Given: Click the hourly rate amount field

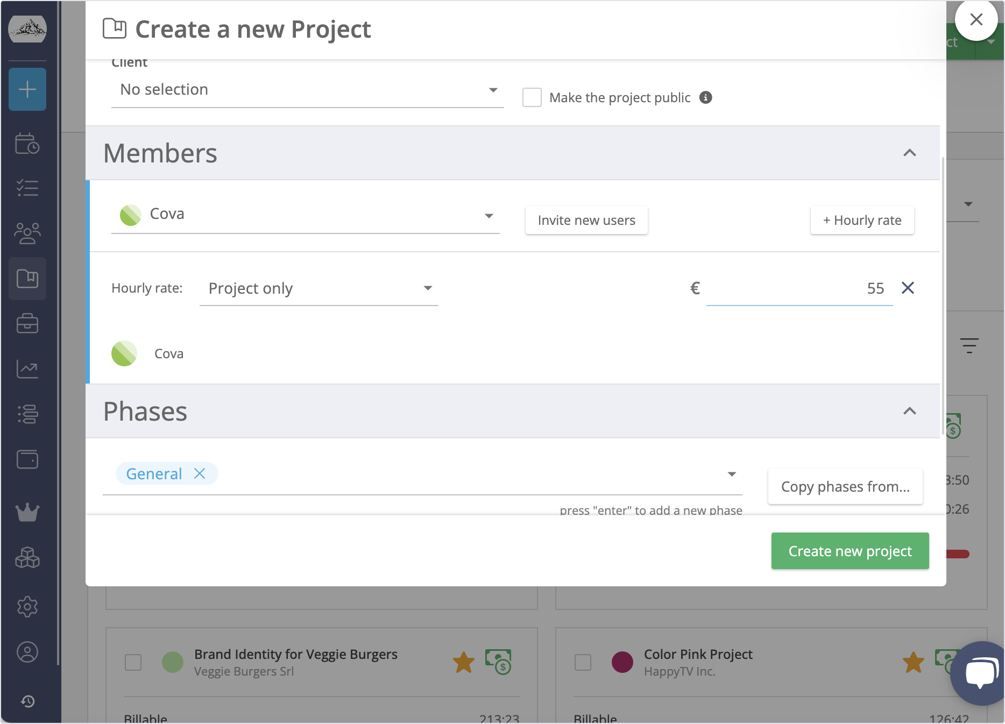Looking at the screenshot, I should [x=799, y=289].
